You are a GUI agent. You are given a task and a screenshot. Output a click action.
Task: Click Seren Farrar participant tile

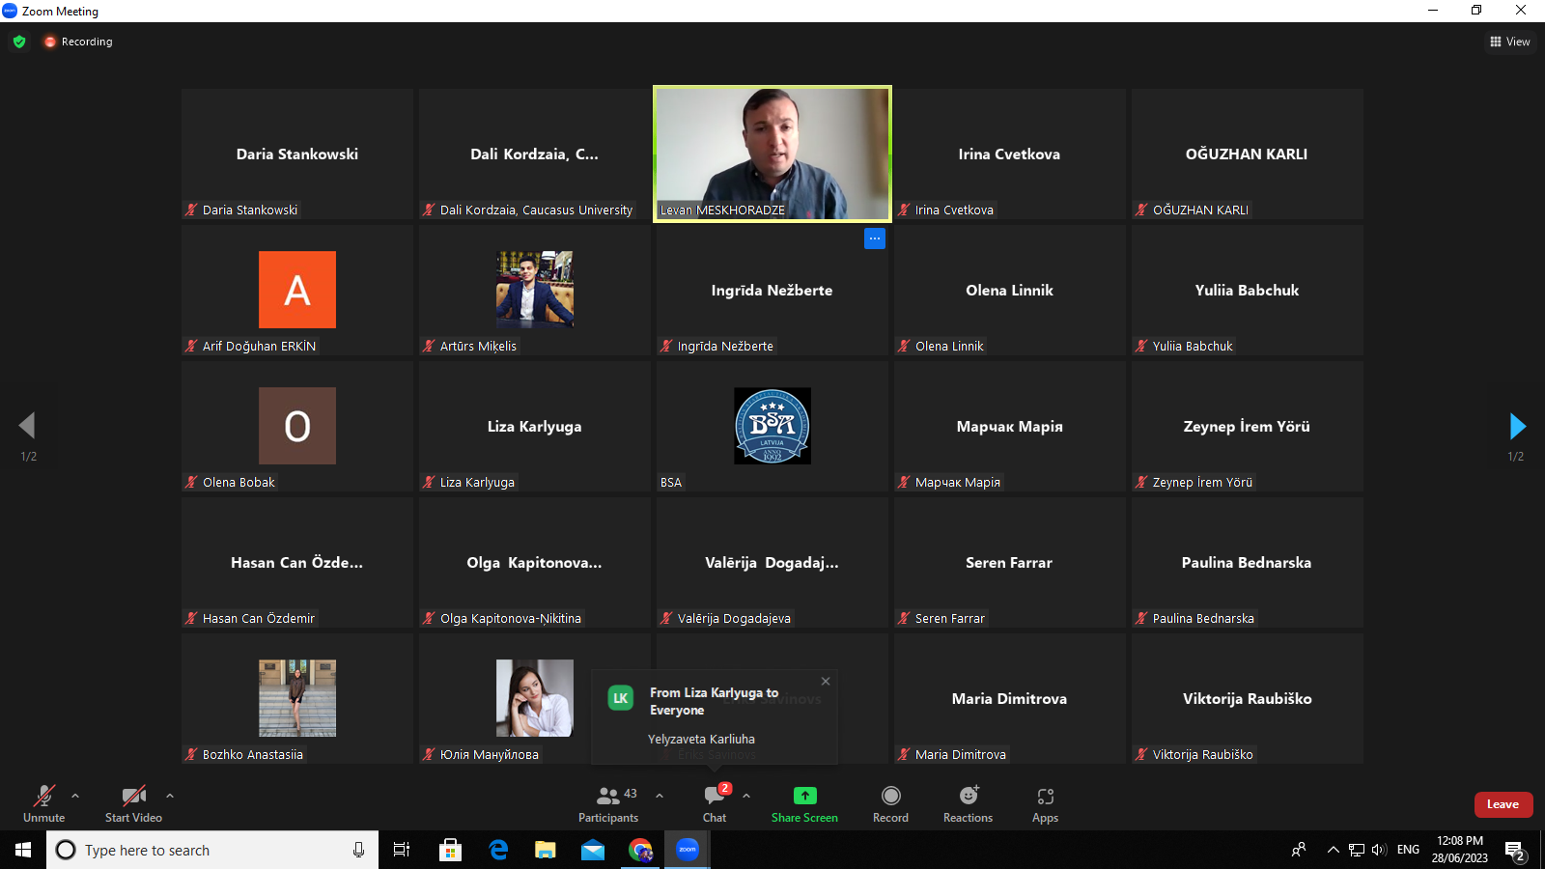coord(1010,562)
